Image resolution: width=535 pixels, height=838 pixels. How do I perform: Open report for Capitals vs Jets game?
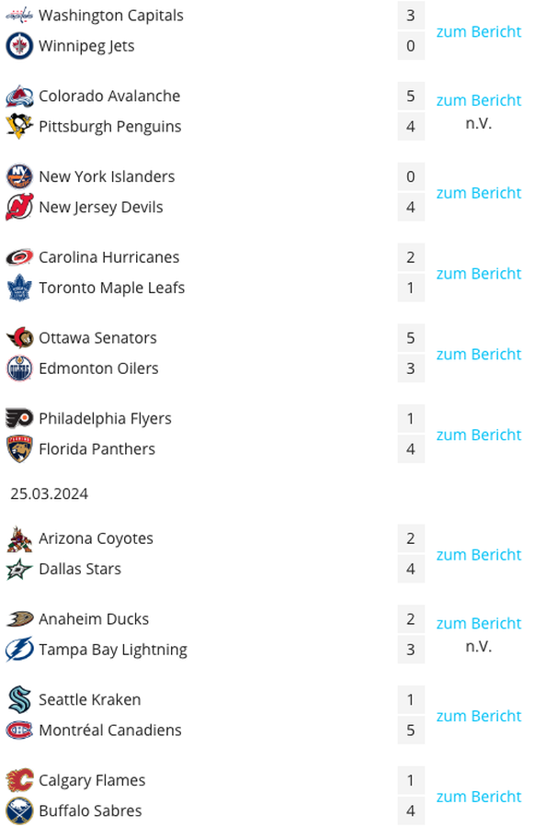point(478,32)
